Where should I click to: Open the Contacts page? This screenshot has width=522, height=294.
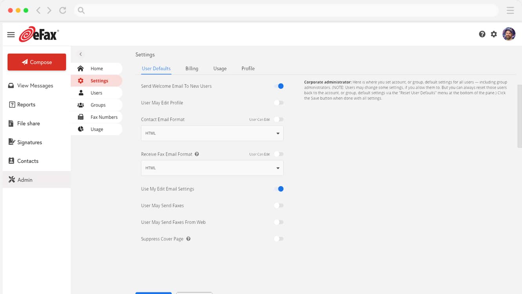coord(27,161)
